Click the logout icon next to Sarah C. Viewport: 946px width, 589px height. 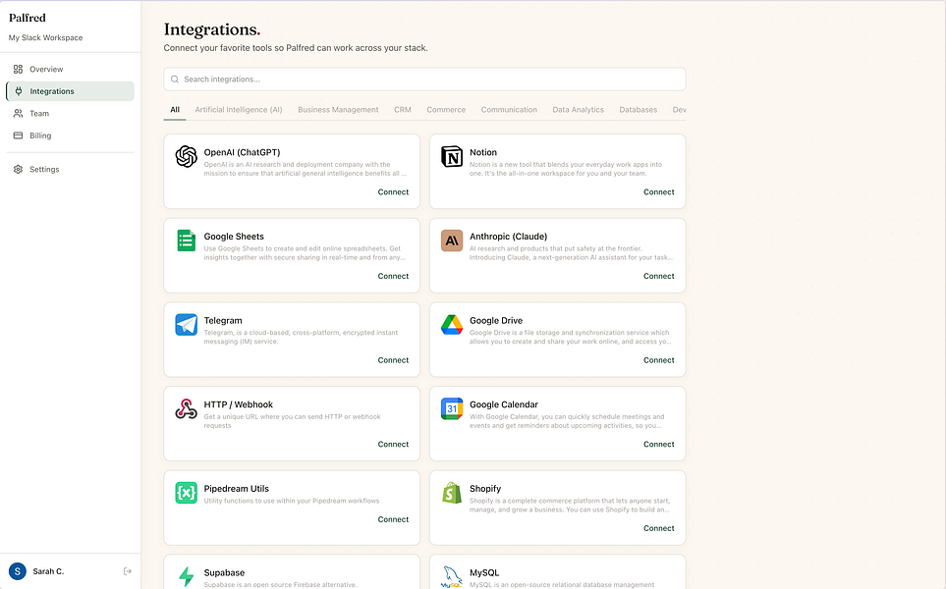pos(128,571)
